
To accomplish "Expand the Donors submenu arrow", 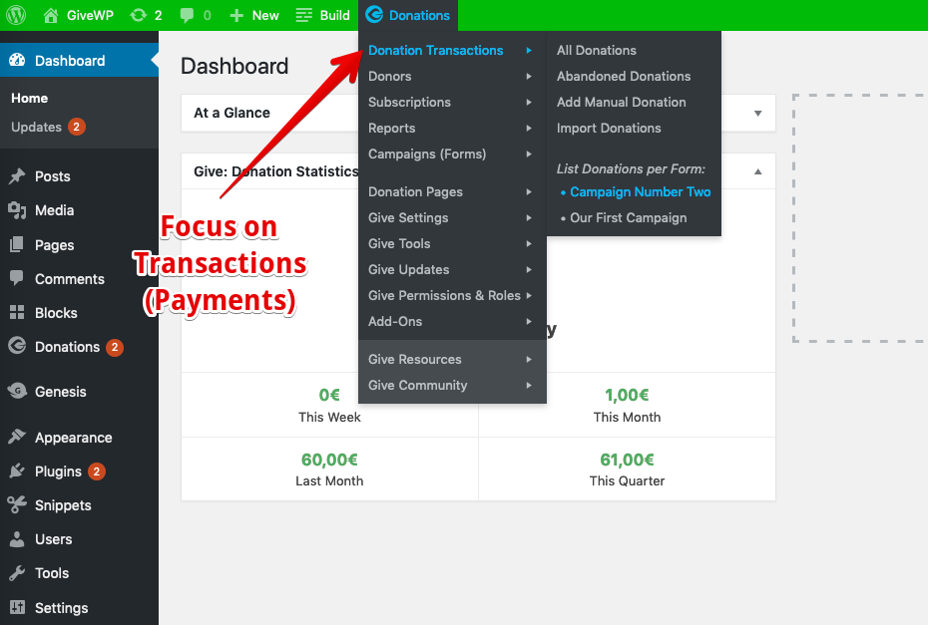I will [529, 77].
